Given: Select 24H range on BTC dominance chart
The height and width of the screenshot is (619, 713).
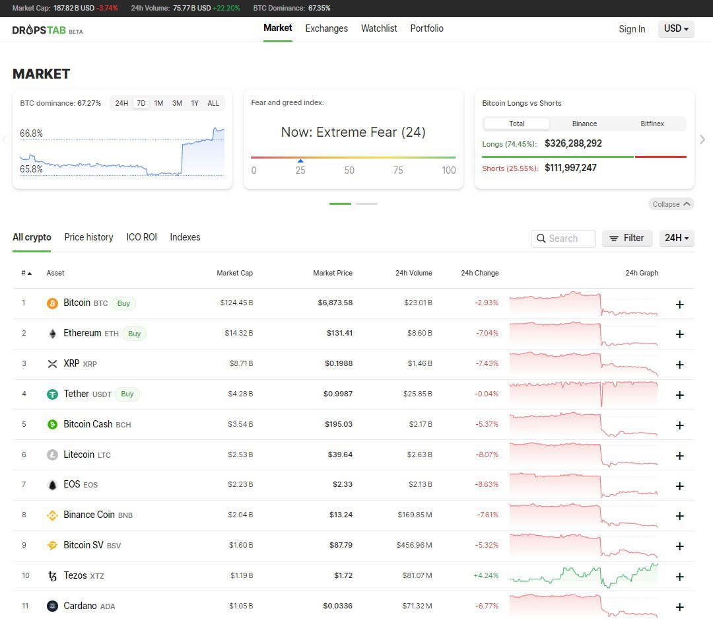Looking at the screenshot, I should (121, 103).
